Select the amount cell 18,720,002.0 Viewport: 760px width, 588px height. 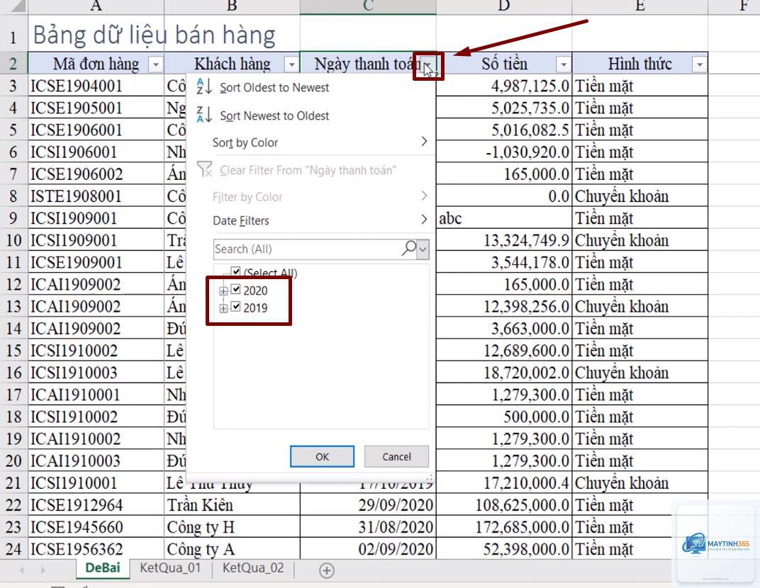pos(504,372)
